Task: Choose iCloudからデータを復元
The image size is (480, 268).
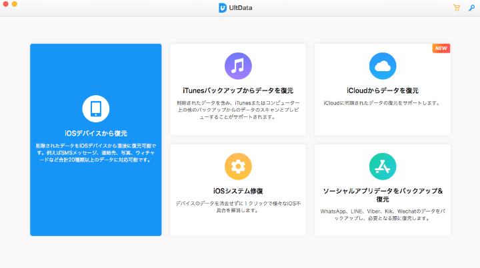Action: (x=383, y=90)
